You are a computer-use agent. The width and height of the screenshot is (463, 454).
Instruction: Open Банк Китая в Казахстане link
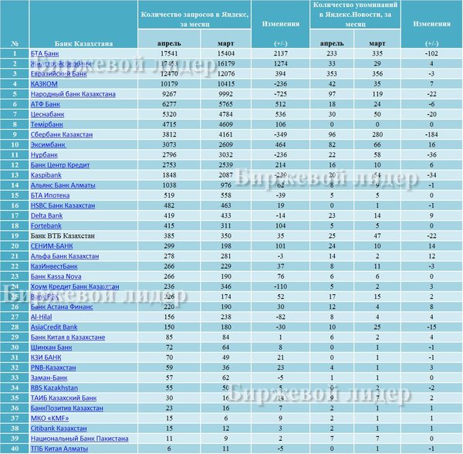[68, 337]
